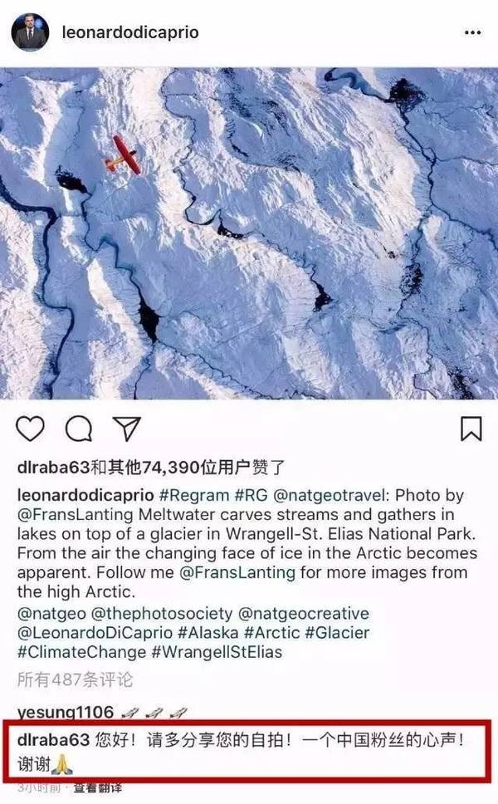Open yesung1106 commenter profile

(65, 712)
